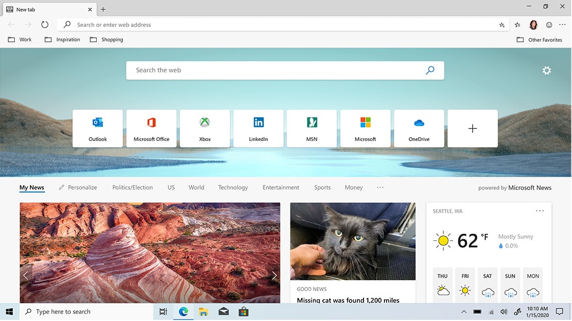The image size is (572, 321).
Task: Expand more news categories ellipsis
Action: 380,187
